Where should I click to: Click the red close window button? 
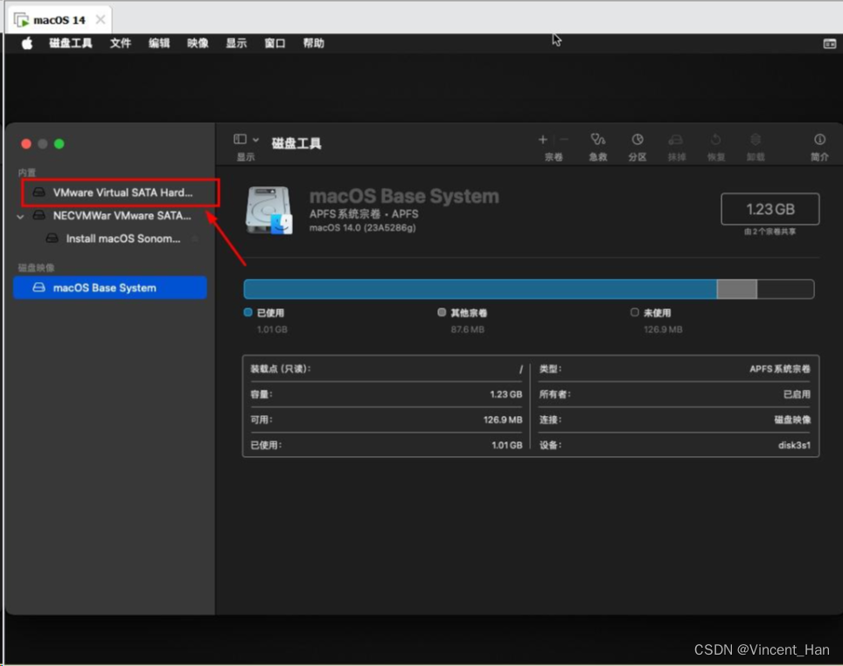(26, 144)
